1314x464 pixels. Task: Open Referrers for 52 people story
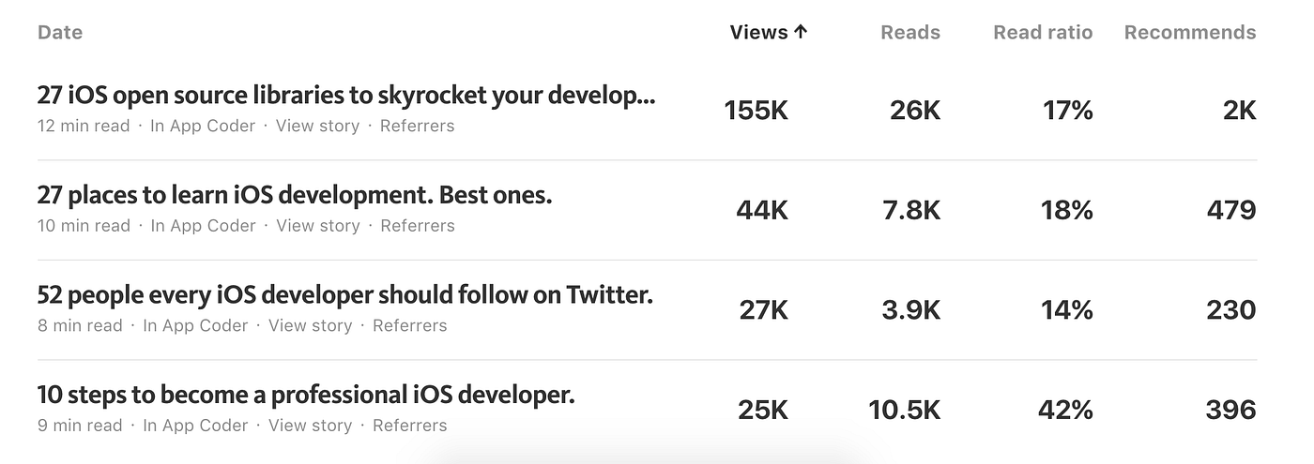[x=410, y=326]
